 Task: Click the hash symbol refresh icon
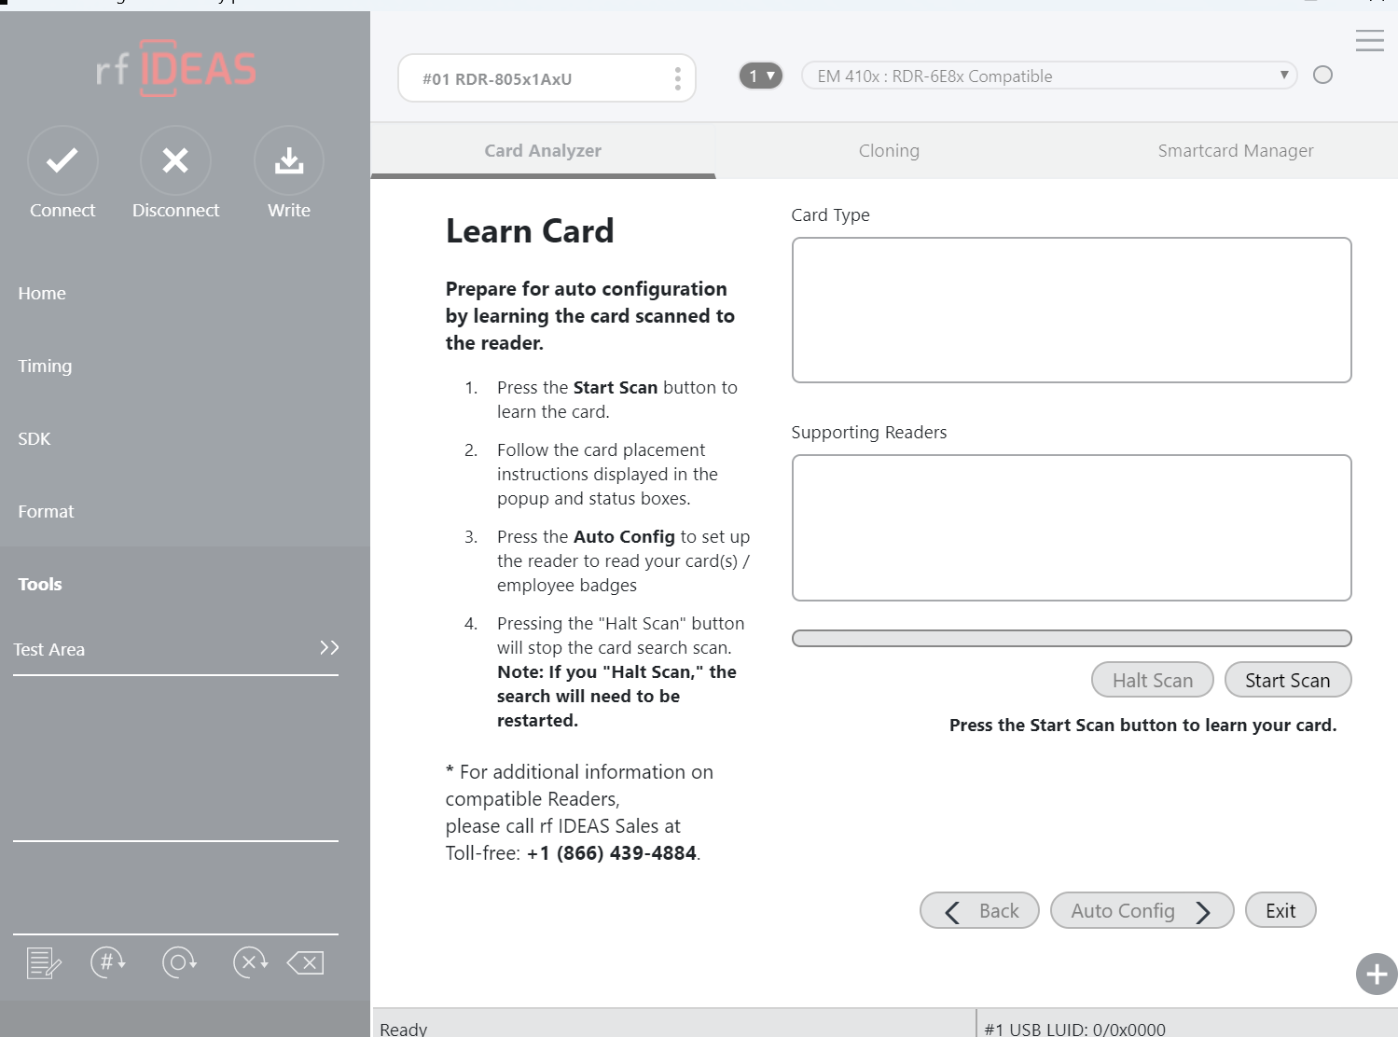(108, 962)
